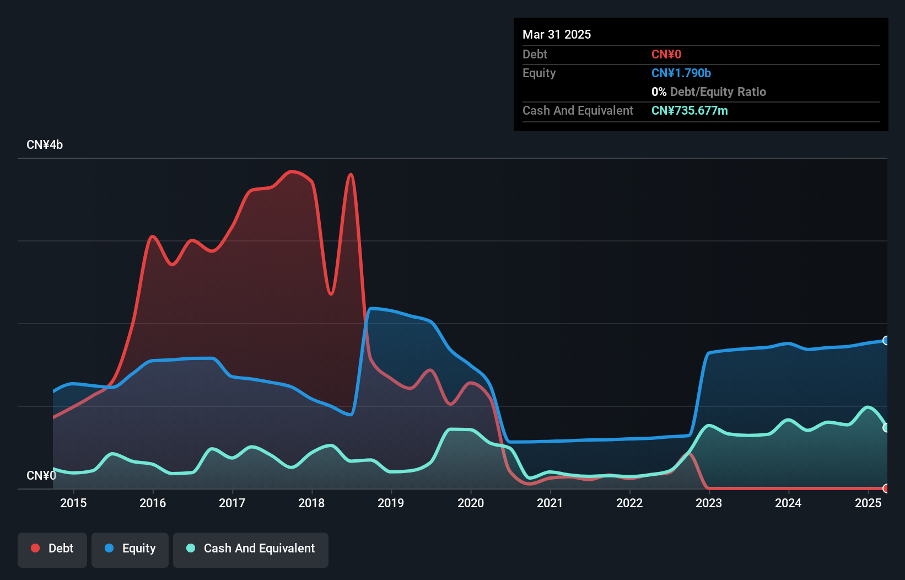
Task: Click the CN¥735.677m cash value
Action: tap(689, 110)
